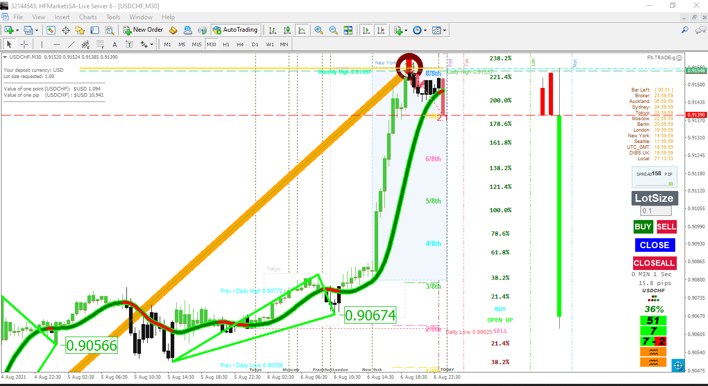Switch chart to Line Chart mode
708x386 pixels.
(302, 30)
